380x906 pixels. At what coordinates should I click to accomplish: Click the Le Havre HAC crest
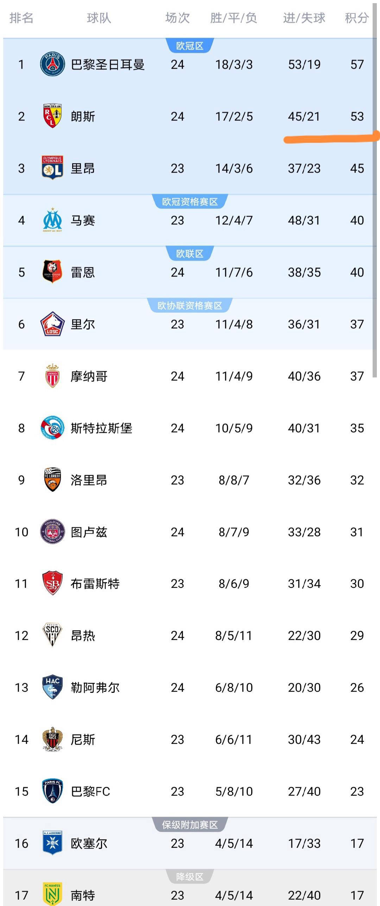(x=52, y=687)
